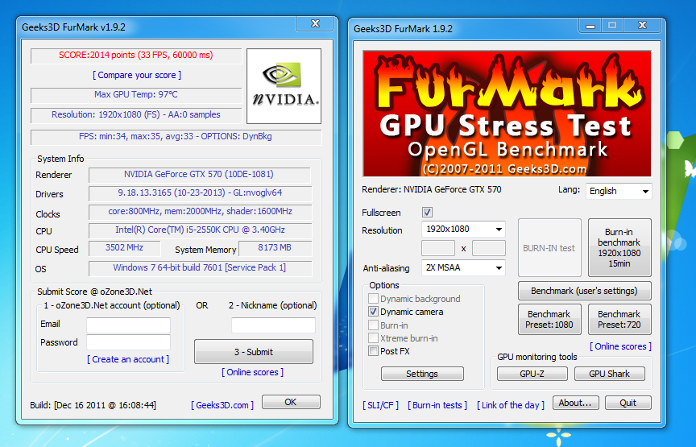696x447 pixels.
Task: Click the Max GPU Temp: 97°C value
Action: (136, 94)
